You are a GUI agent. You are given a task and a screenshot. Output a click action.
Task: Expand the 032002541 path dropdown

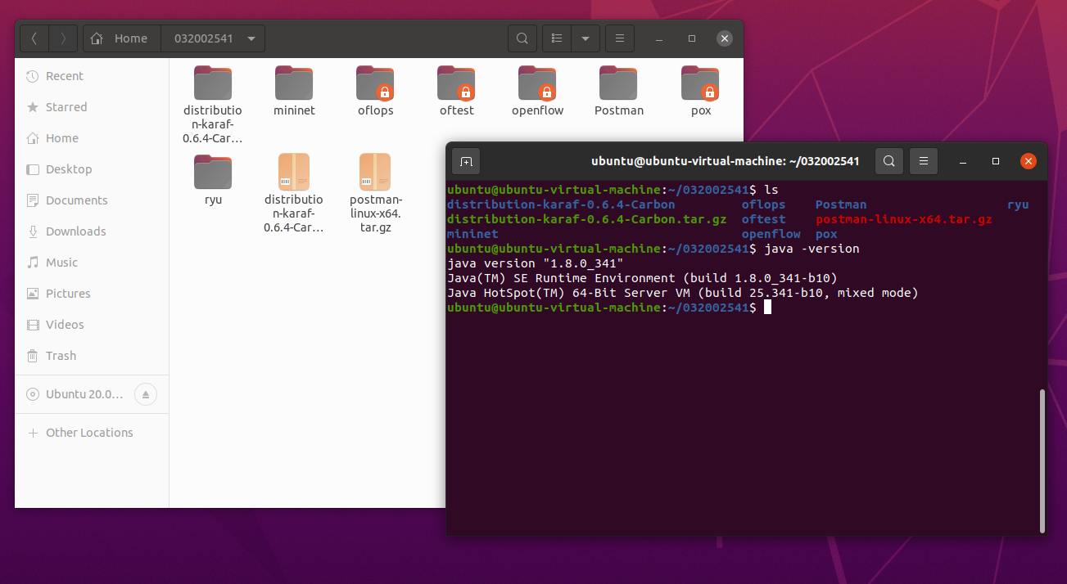251,38
